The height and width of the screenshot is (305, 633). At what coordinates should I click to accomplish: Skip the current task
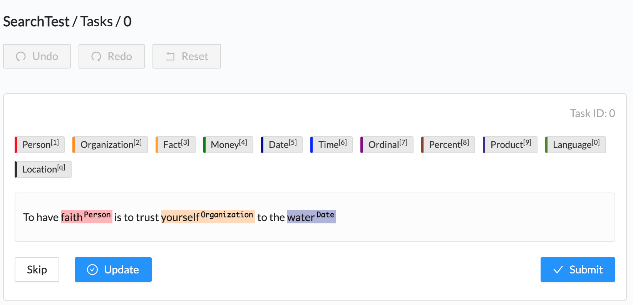[x=37, y=270]
